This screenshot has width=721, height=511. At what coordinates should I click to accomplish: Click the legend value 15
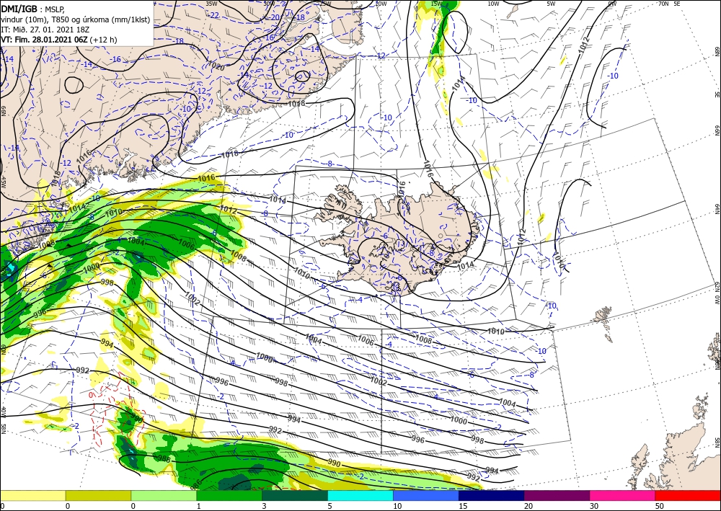point(463,506)
